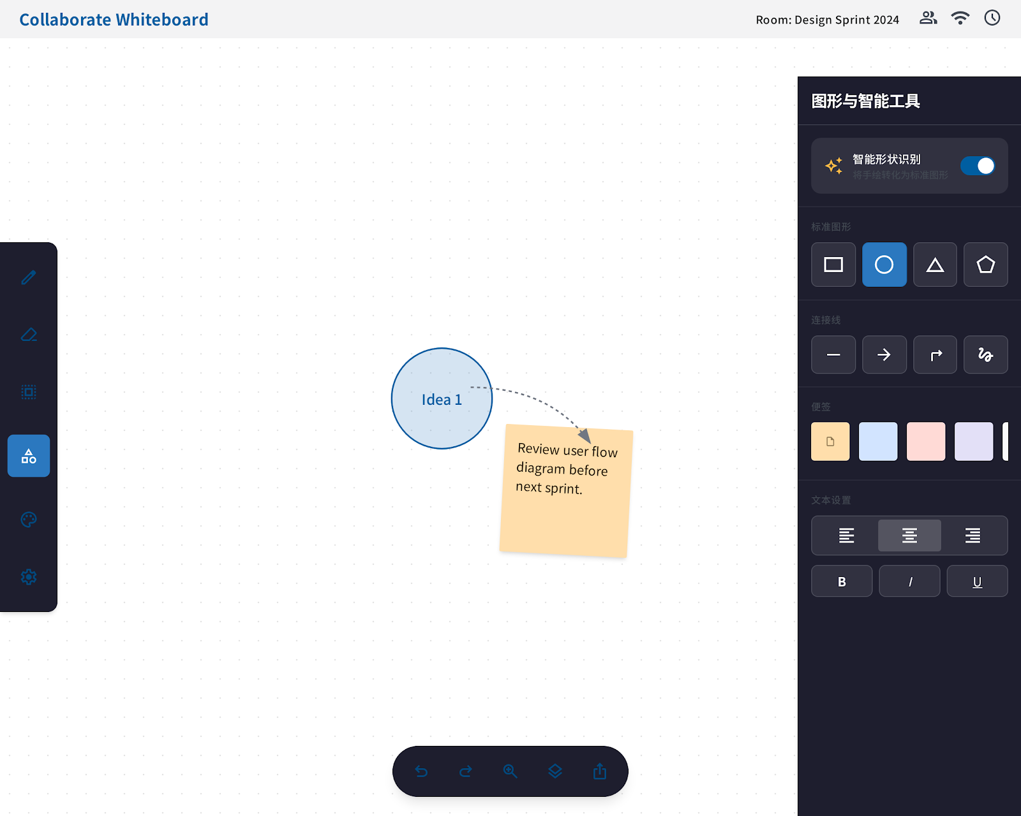Toggle smart shape recognition switch
The image size is (1021, 816).
978,166
